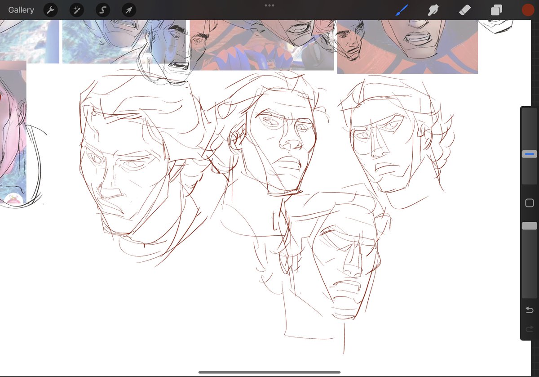539x377 pixels.
Task: Open the Layers panel
Action: [496, 10]
